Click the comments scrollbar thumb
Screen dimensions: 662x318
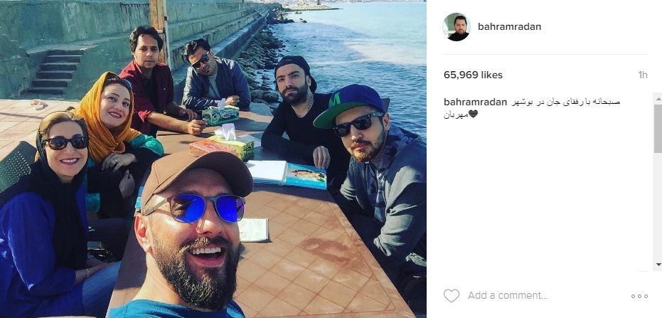click(658, 128)
